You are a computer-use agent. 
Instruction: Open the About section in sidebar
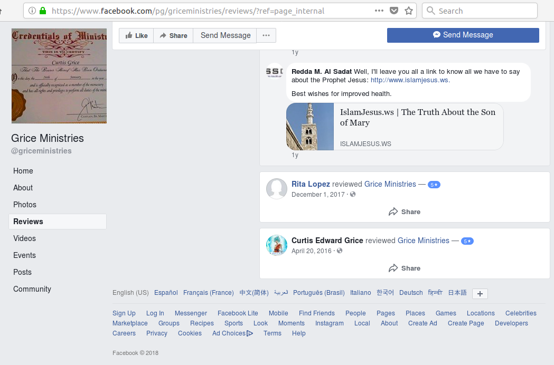coord(23,188)
